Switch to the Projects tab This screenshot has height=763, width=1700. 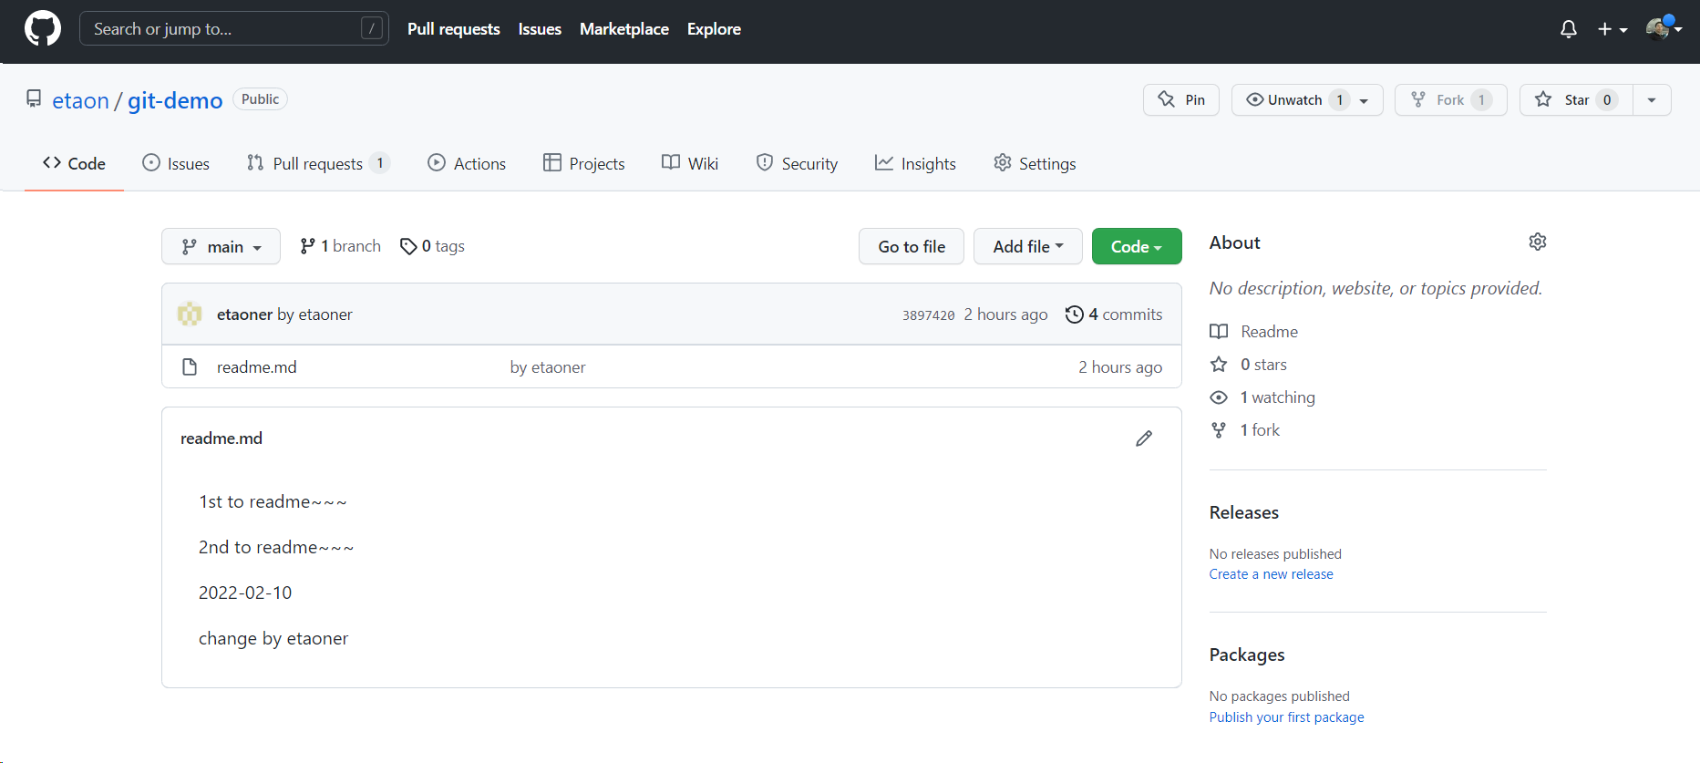click(x=584, y=163)
